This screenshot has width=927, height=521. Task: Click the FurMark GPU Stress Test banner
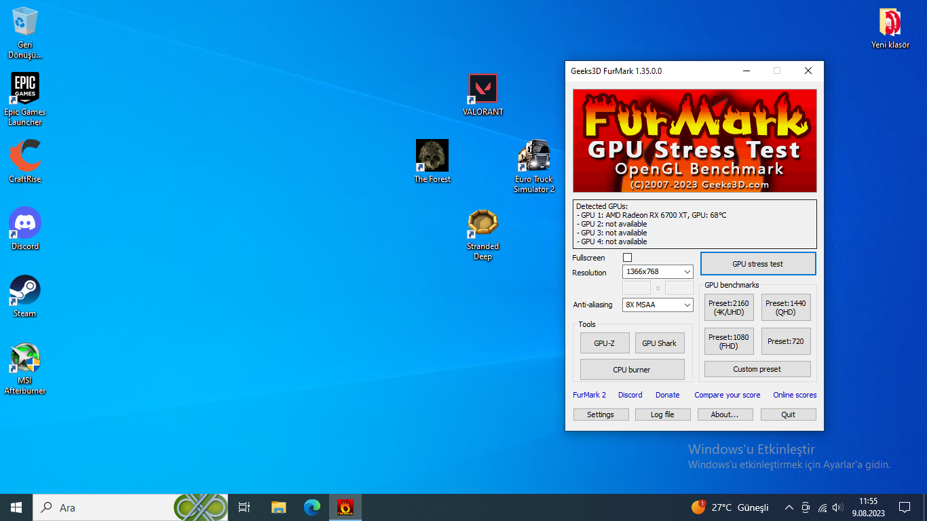point(695,141)
